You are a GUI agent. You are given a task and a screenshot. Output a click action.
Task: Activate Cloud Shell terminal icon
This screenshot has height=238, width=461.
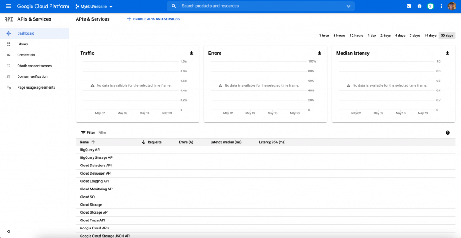409,6
